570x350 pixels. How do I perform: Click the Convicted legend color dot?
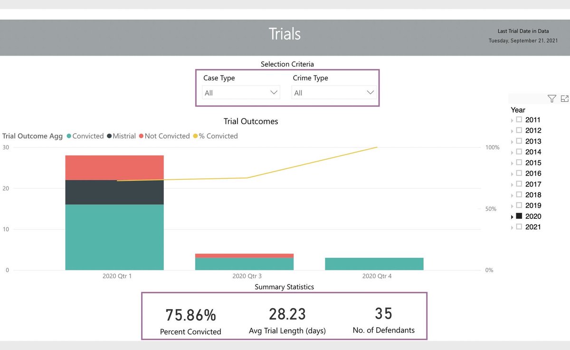coord(69,136)
